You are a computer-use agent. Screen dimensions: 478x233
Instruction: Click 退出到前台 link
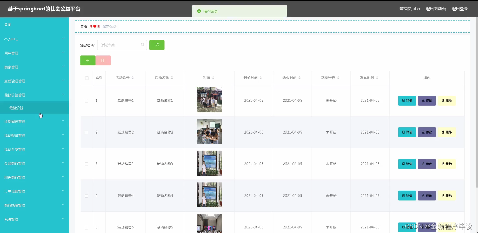tap(436, 9)
